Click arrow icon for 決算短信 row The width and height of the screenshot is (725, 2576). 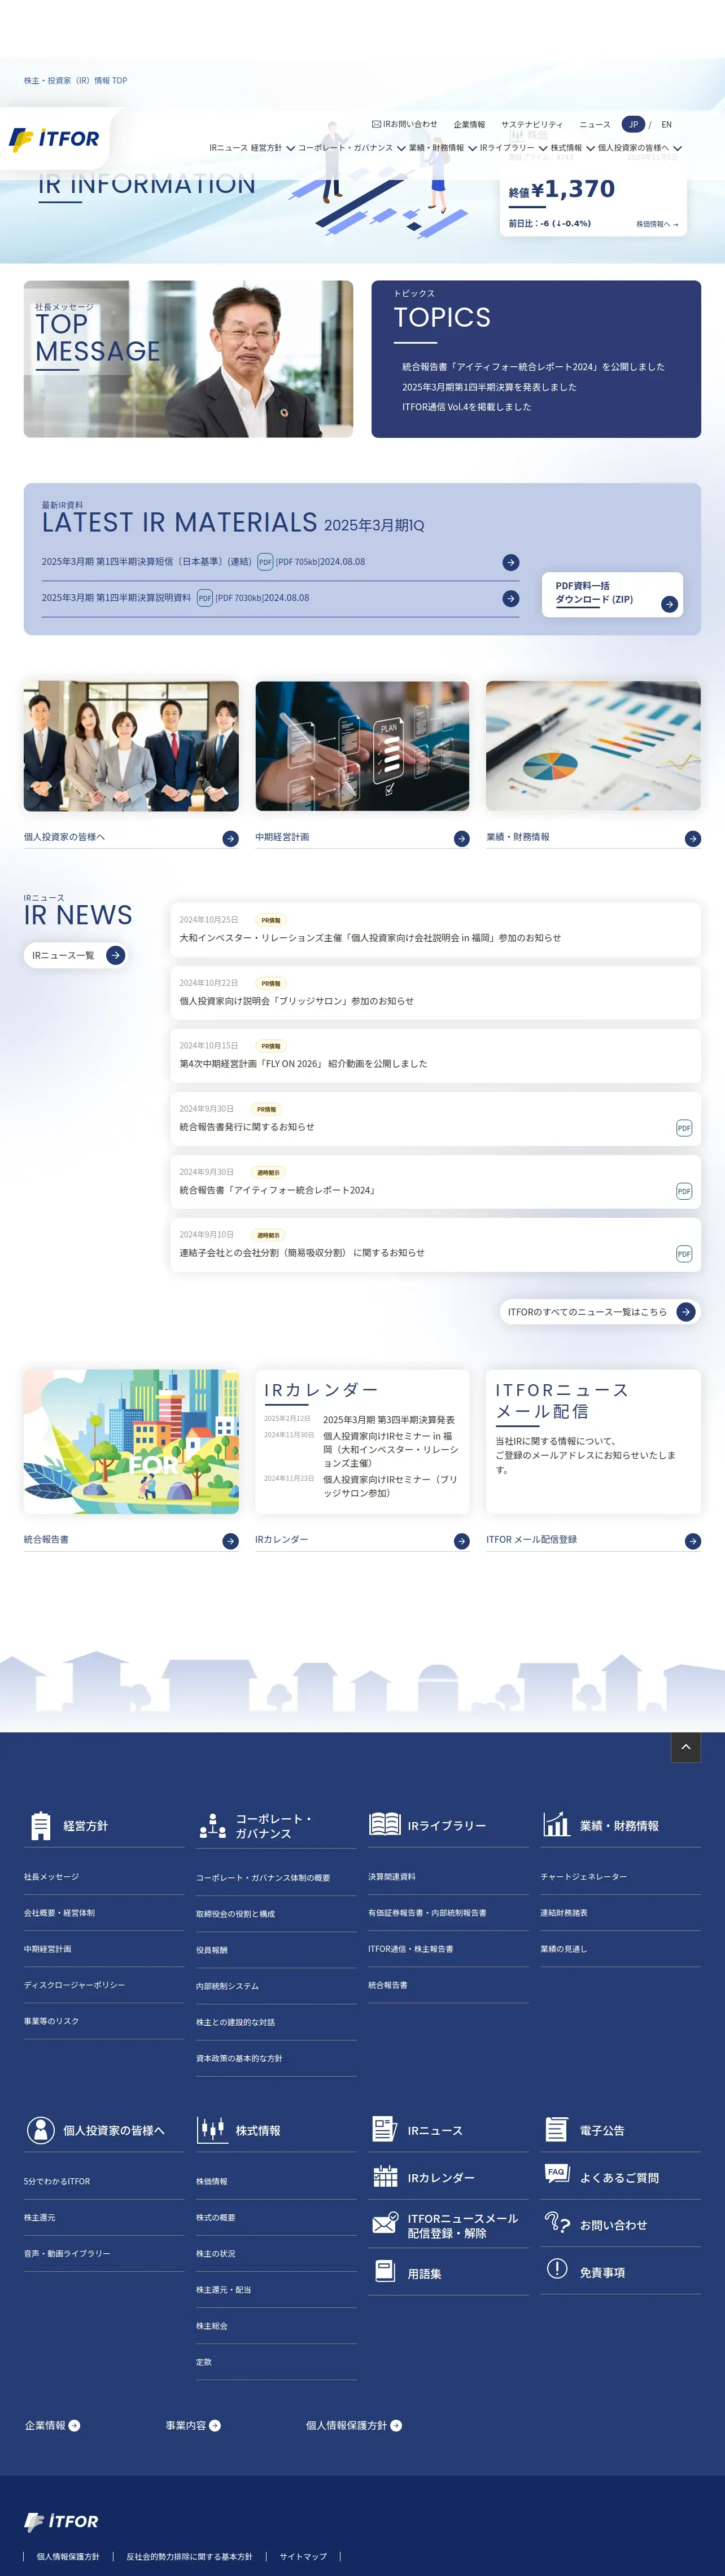pyautogui.click(x=511, y=562)
